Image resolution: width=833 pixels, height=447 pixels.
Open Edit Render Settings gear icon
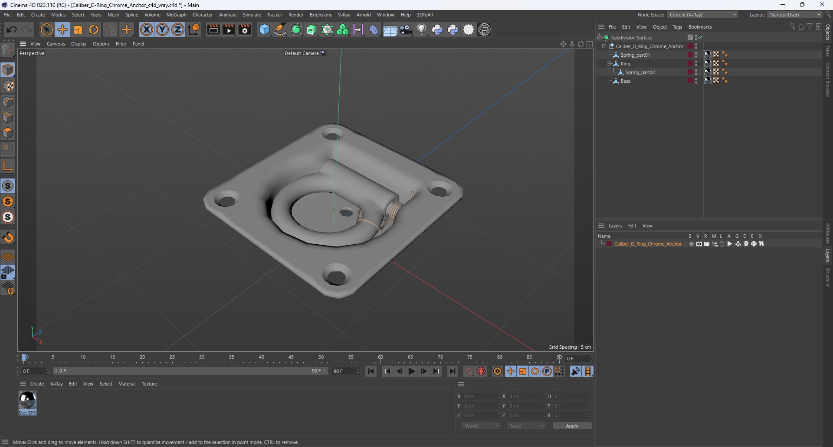[245, 29]
